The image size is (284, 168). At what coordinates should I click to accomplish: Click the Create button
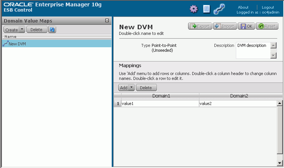(x=11, y=30)
